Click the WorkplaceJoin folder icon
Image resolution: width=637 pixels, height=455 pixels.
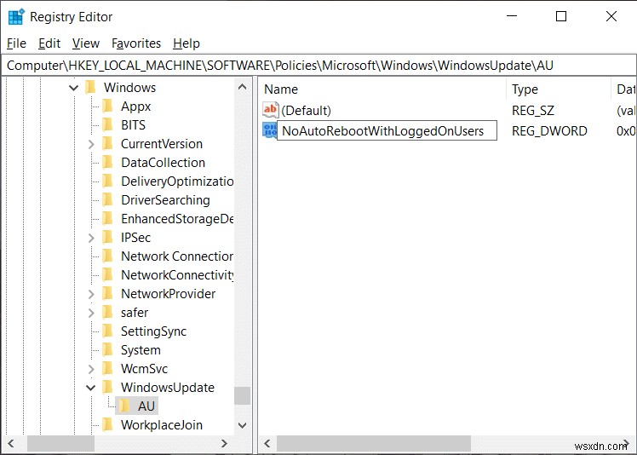pyautogui.click(x=107, y=424)
